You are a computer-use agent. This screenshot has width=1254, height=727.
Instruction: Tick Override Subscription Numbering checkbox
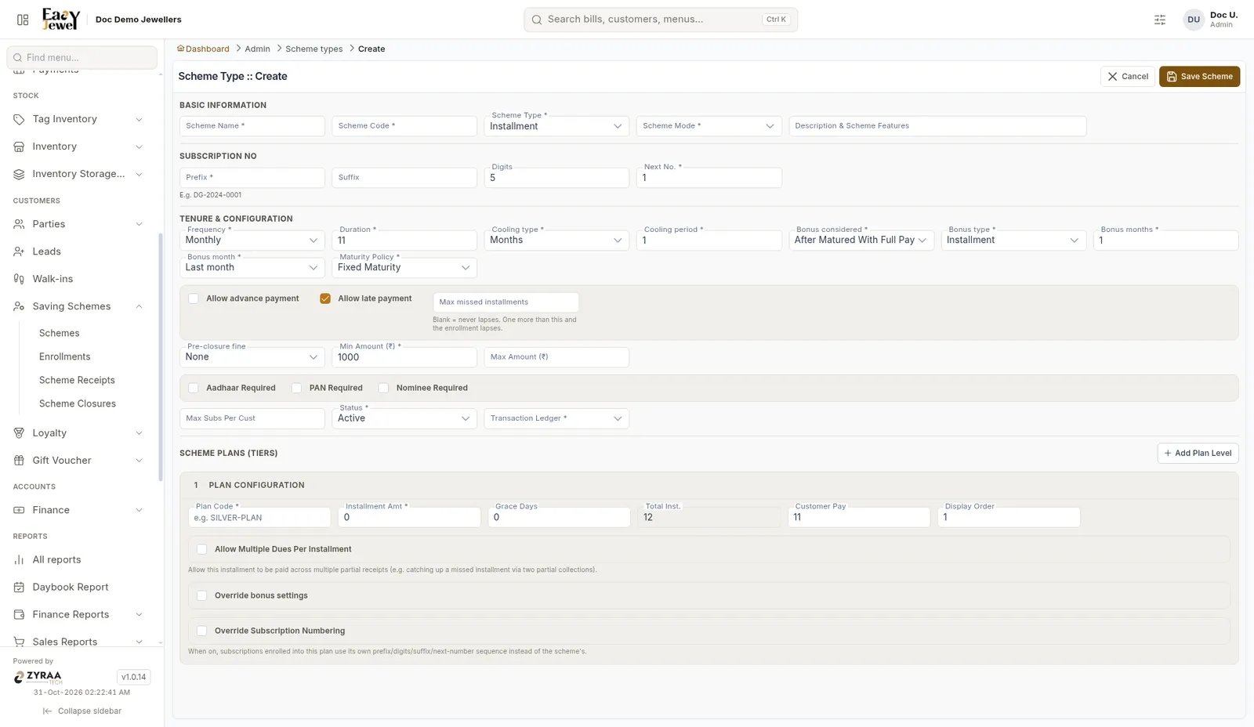click(202, 631)
